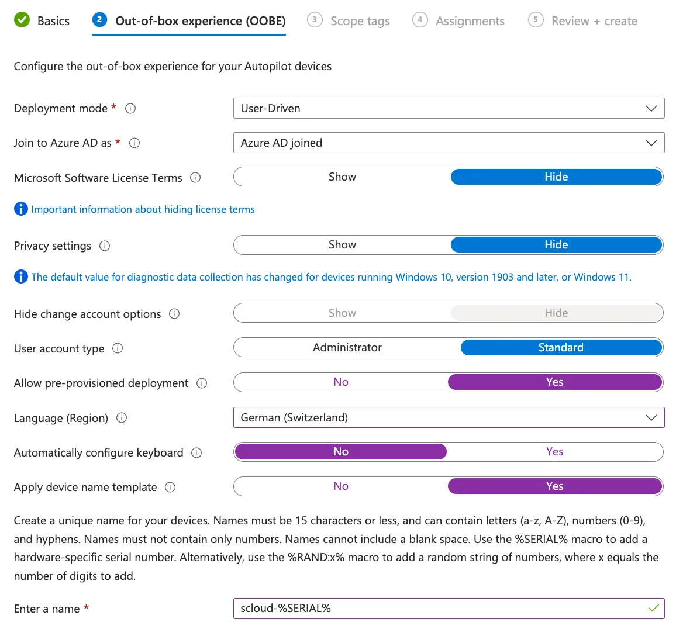Set Apply device name template to No
676x636 pixels.
click(341, 486)
